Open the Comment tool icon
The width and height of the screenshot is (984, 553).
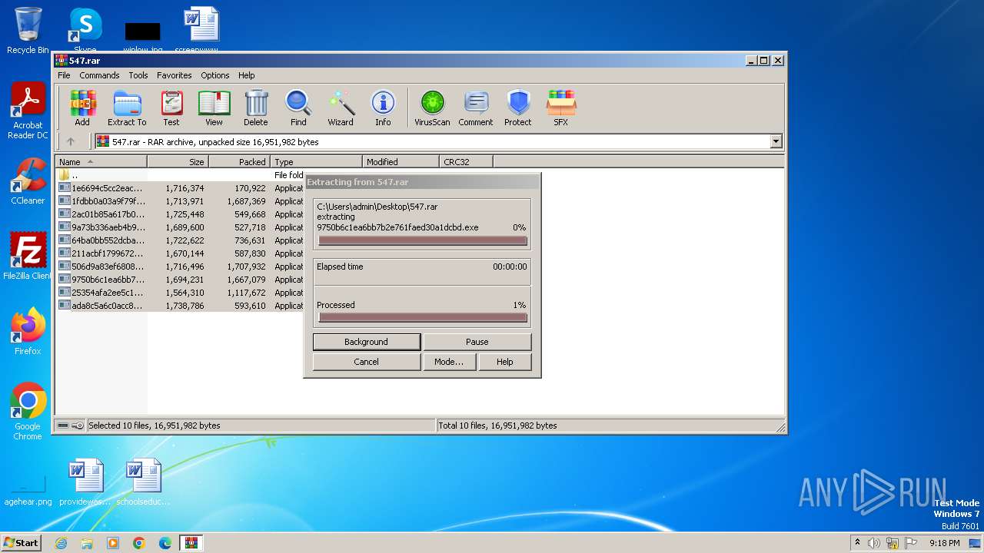pyautogui.click(x=476, y=108)
